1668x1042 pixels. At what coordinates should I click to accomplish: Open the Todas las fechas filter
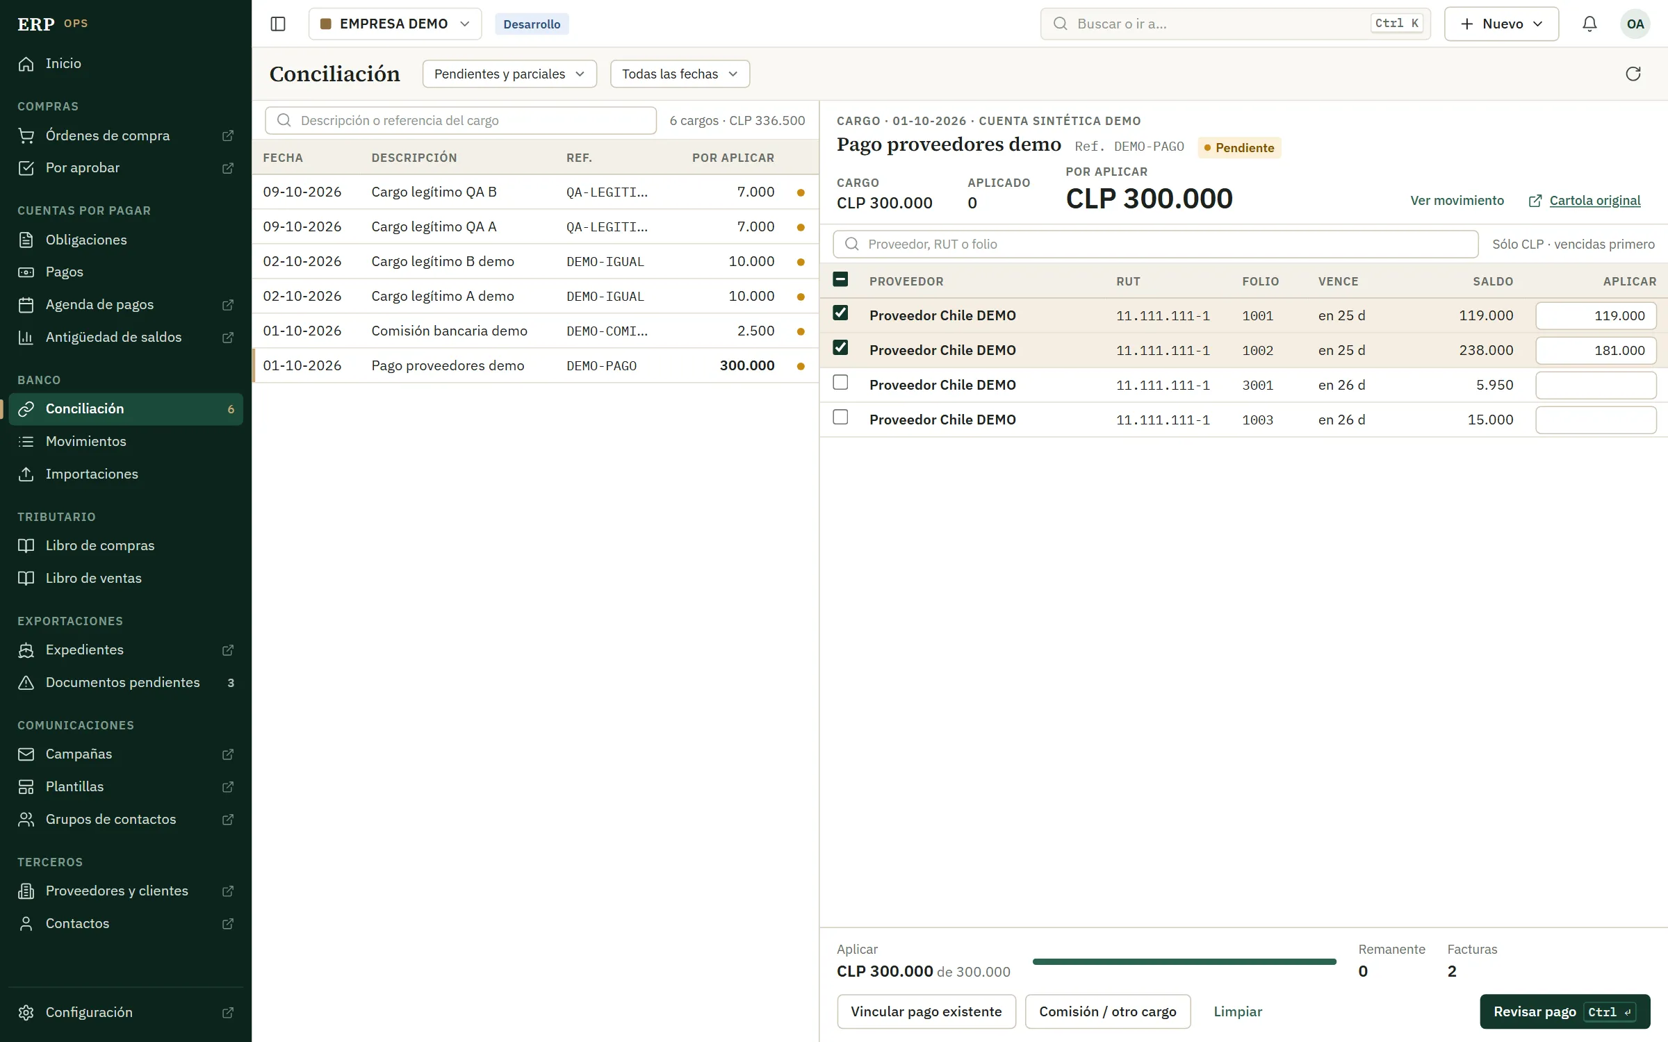680,74
